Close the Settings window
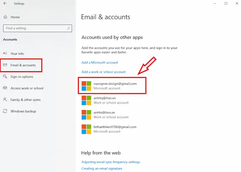The width and height of the screenshot is (241, 172). [237, 3]
